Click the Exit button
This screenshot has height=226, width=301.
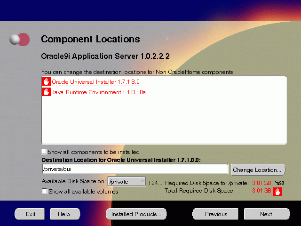pyautogui.click(x=30, y=214)
